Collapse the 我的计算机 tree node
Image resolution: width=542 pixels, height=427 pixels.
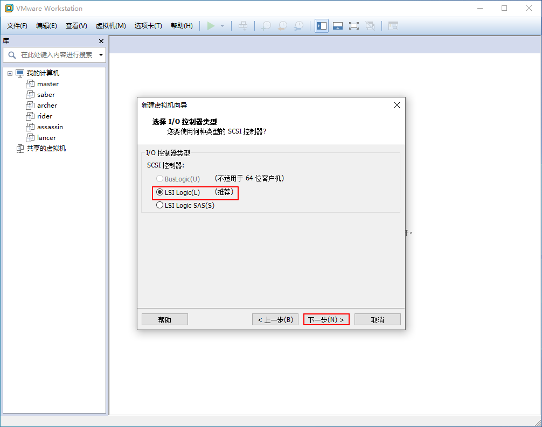(10, 73)
